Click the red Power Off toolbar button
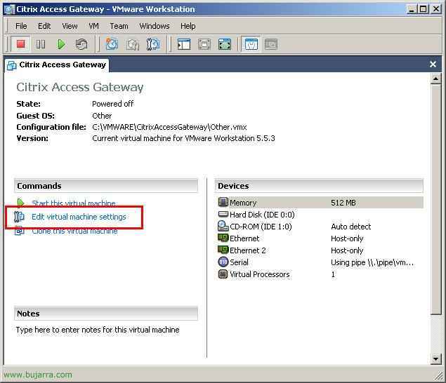This screenshot has height=383, width=446. 20,44
